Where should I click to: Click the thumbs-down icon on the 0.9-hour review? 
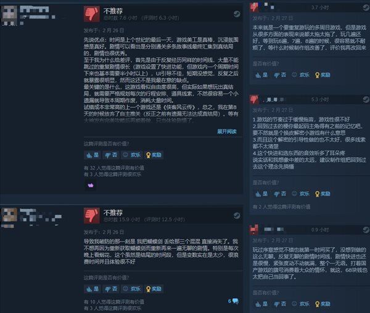[254, 230]
